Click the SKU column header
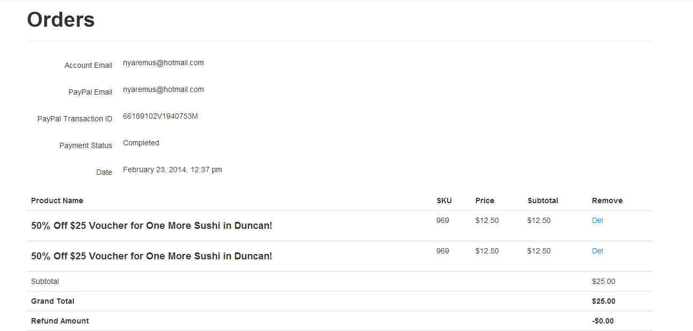 click(444, 201)
